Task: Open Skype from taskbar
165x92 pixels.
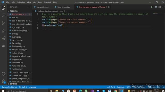Action: click(x=104, y=91)
